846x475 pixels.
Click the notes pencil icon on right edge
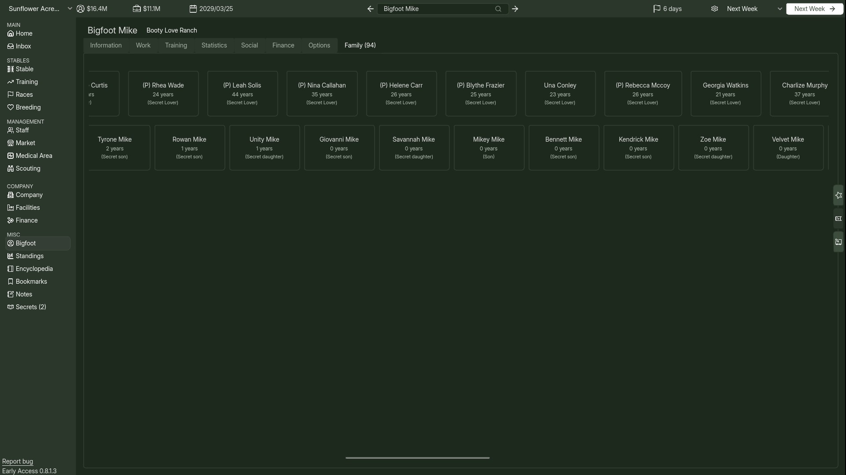[x=838, y=242]
